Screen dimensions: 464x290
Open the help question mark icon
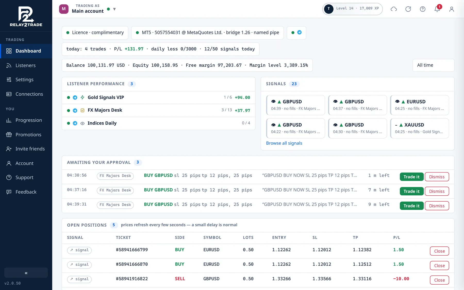coord(422,9)
